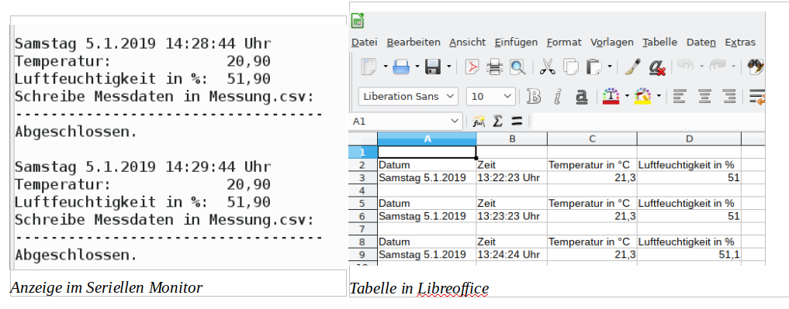The width and height of the screenshot is (789, 309).
Task: Click the Print icon in toolbar
Action: [495, 67]
